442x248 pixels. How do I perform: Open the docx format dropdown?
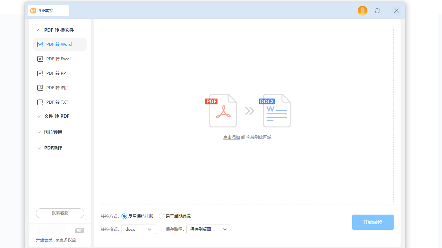pyautogui.click(x=138, y=229)
